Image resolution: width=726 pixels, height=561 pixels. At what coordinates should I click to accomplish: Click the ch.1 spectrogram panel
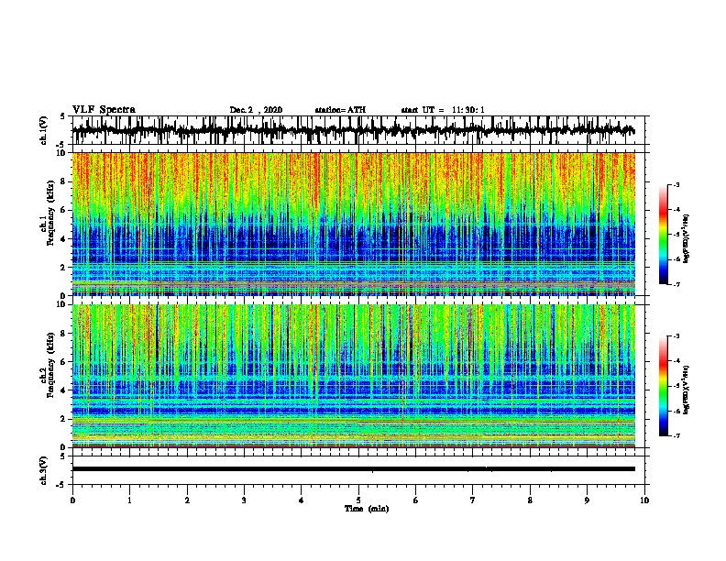pos(353,224)
